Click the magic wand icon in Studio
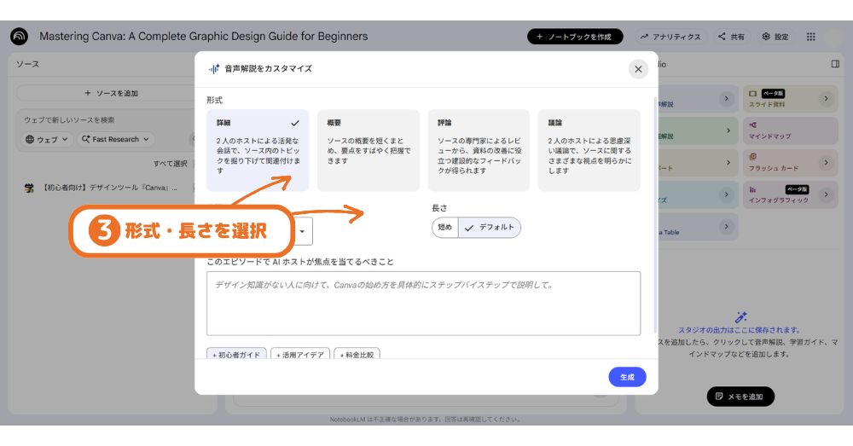853x446 pixels. [740, 317]
